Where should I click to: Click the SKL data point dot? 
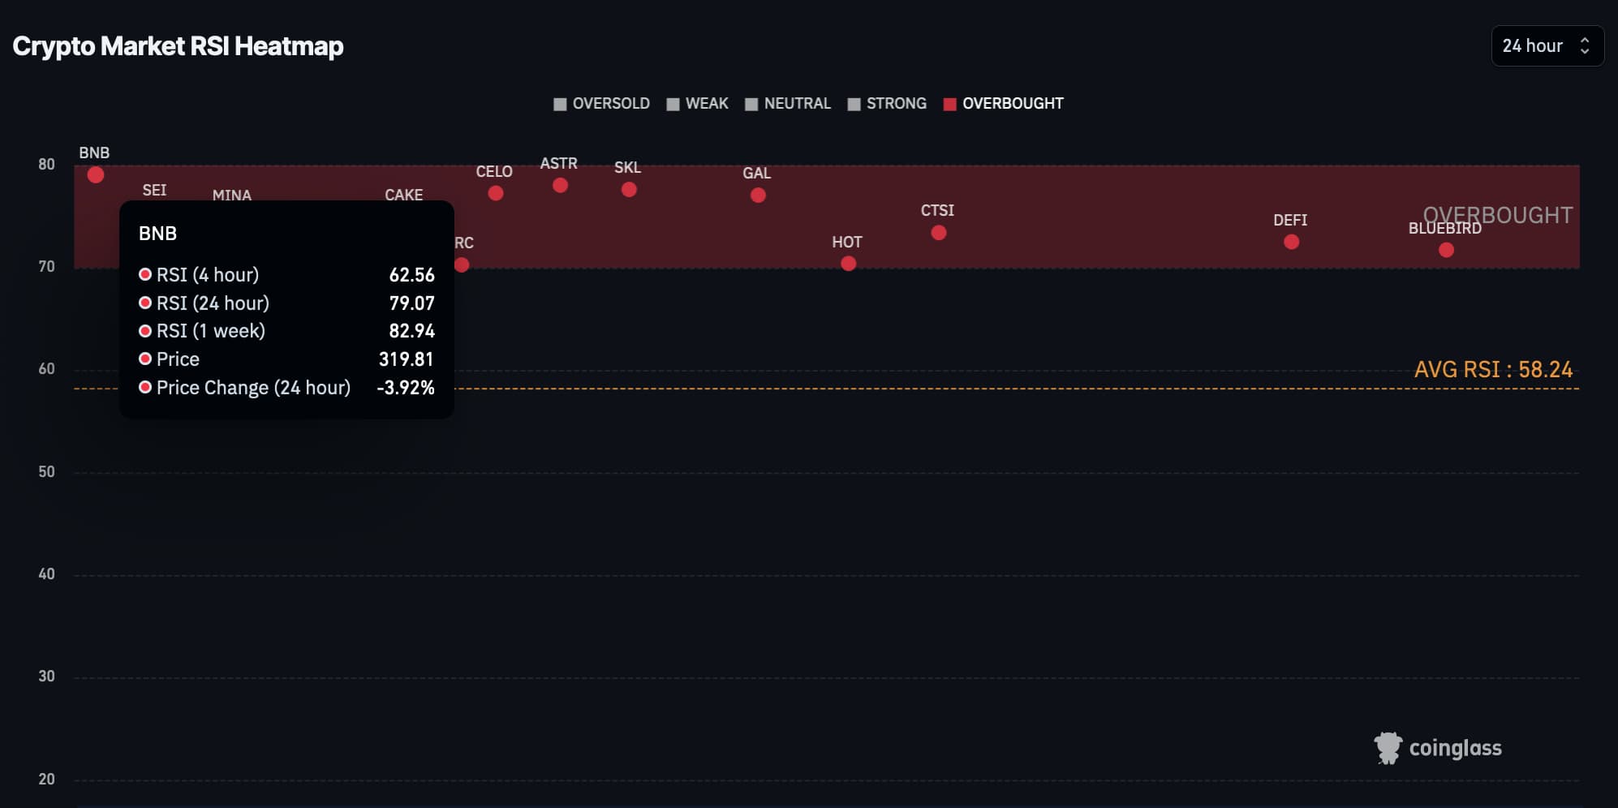pyautogui.click(x=629, y=190)
